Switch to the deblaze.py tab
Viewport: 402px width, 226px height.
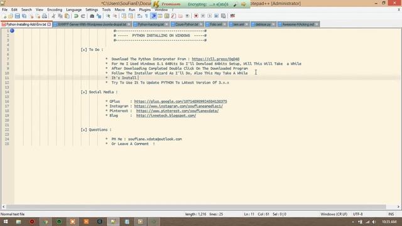(x=263, y=24)
